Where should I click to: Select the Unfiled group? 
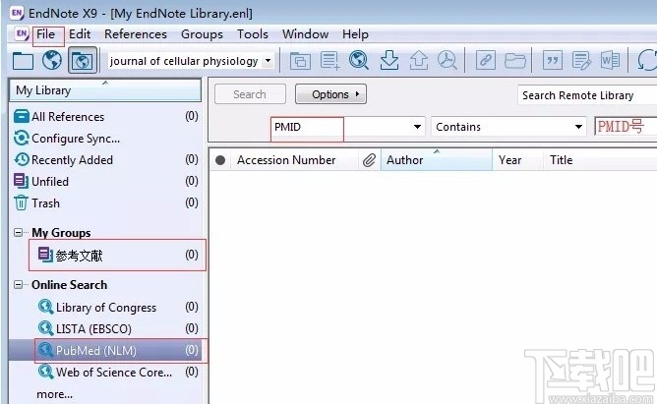point(105,181)
